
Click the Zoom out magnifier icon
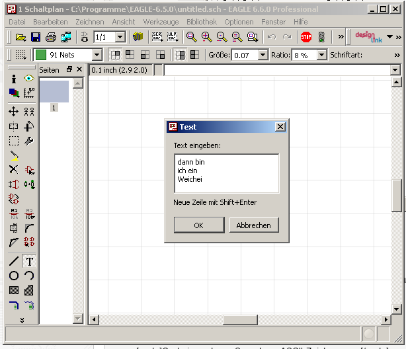(222, 37)
